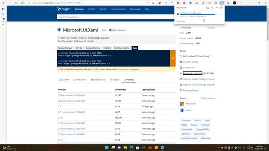Image resolution: width=269 pixels, height=151 pixels.
Task: Open YouTube app from the taskbar
Action: (150, 148)
